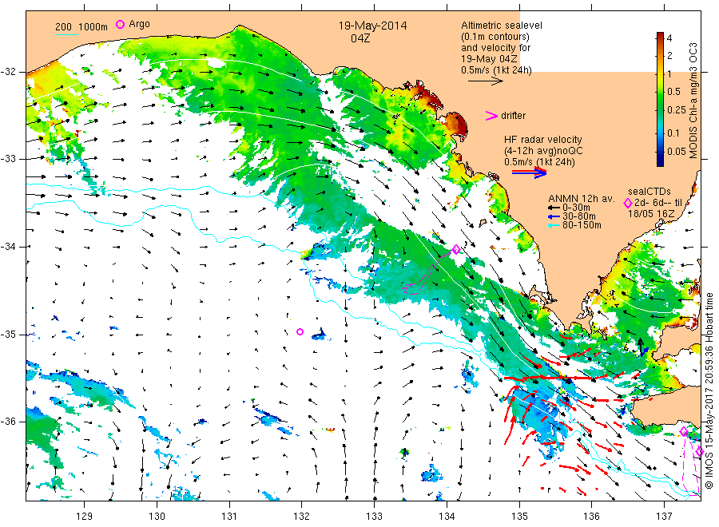
Task: Click the '18/05 16Z' seal CTD time text
Action: tap(650, 214)
